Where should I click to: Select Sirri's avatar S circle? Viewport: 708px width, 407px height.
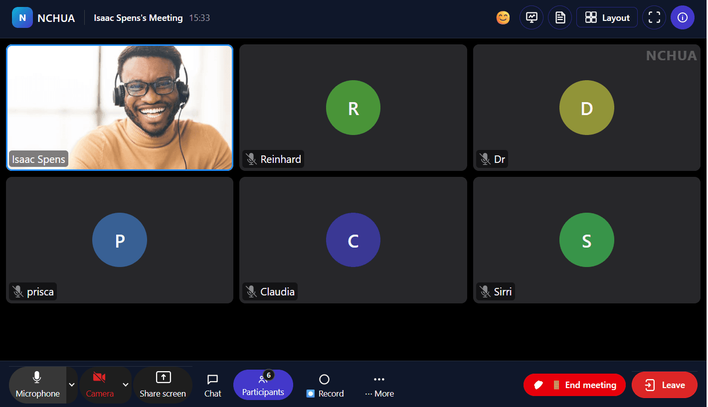(x=587, y=240)
